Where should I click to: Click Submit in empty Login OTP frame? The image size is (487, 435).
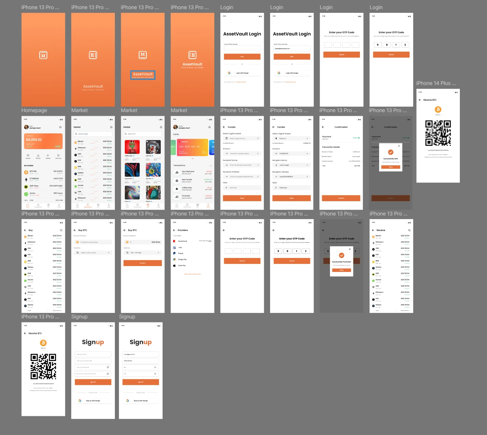[x=342, y=55]
